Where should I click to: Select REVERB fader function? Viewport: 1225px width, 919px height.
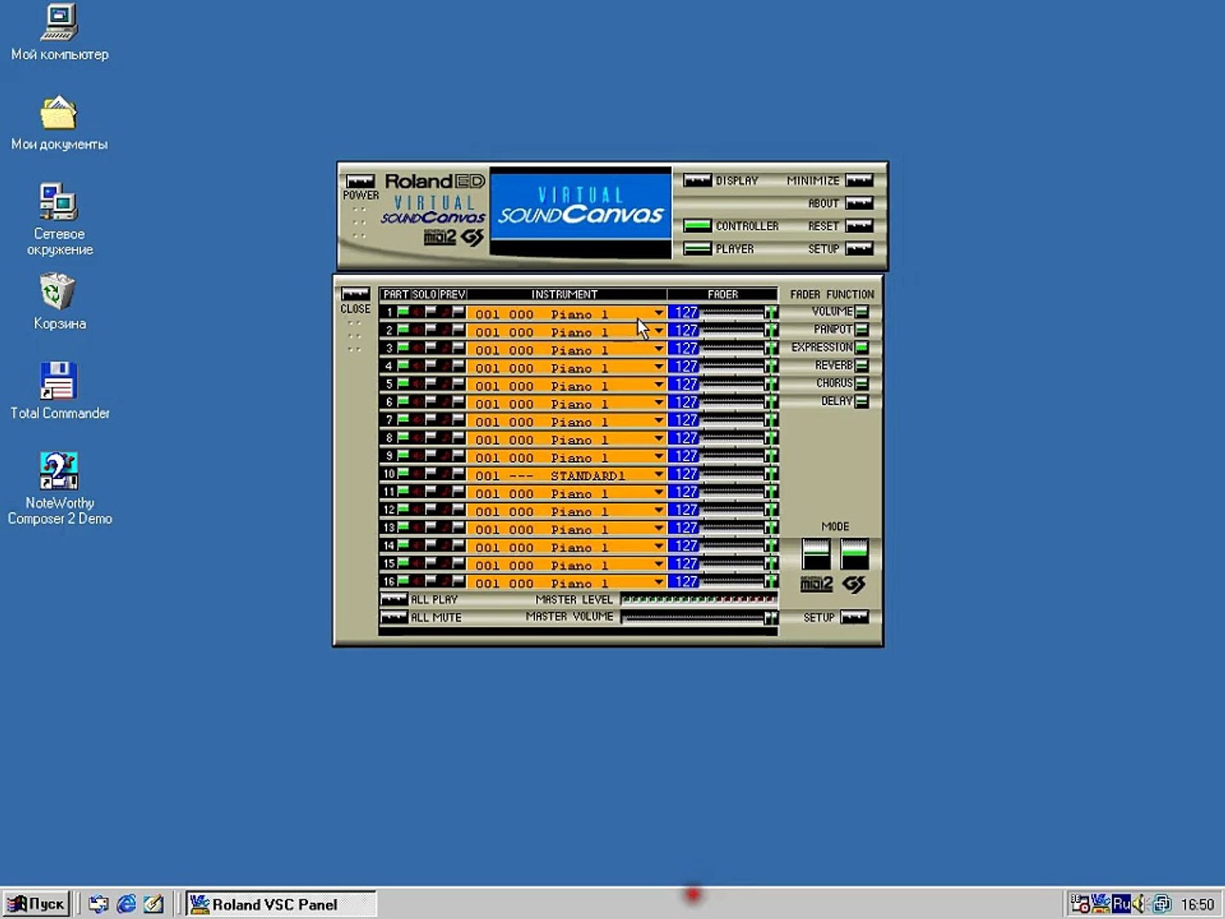coord(862,365)
